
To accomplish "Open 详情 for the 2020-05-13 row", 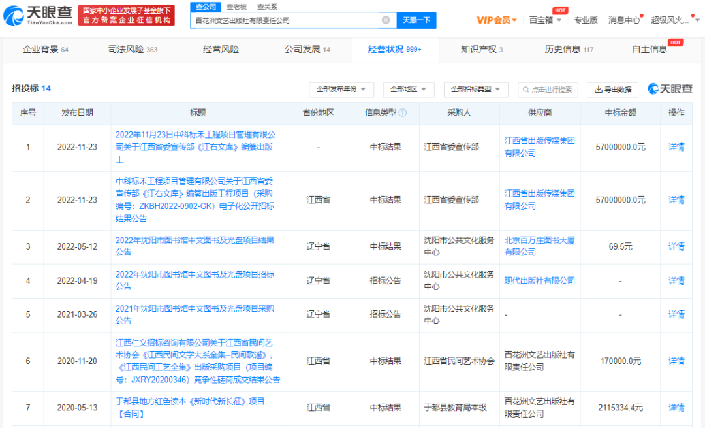I will pos(676,408).
